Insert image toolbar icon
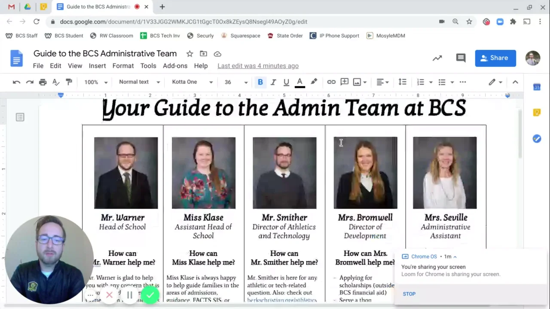The height and width of the screenshot is (309, 550). click(357, 82)
